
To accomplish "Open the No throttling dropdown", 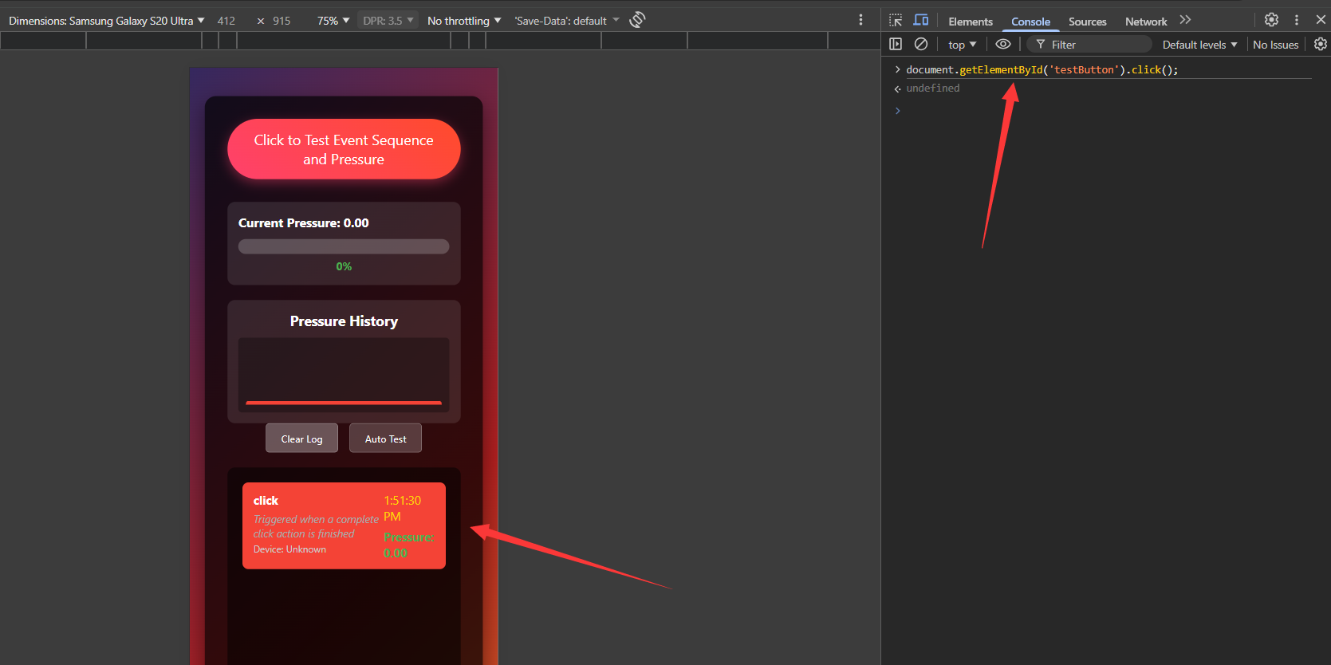I will [x=464, y=21].
